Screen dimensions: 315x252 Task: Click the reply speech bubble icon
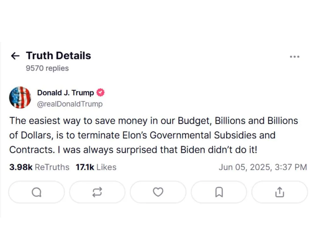(37, 192)
